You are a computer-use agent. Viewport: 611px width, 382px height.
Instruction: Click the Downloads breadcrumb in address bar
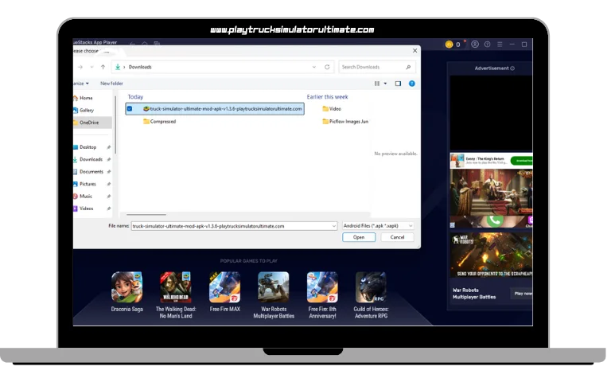[x=140, y=67]
